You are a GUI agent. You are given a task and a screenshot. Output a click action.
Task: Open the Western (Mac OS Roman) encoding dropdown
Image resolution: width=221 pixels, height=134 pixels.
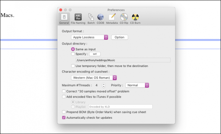pyautogui.click(x=94, y=78)
